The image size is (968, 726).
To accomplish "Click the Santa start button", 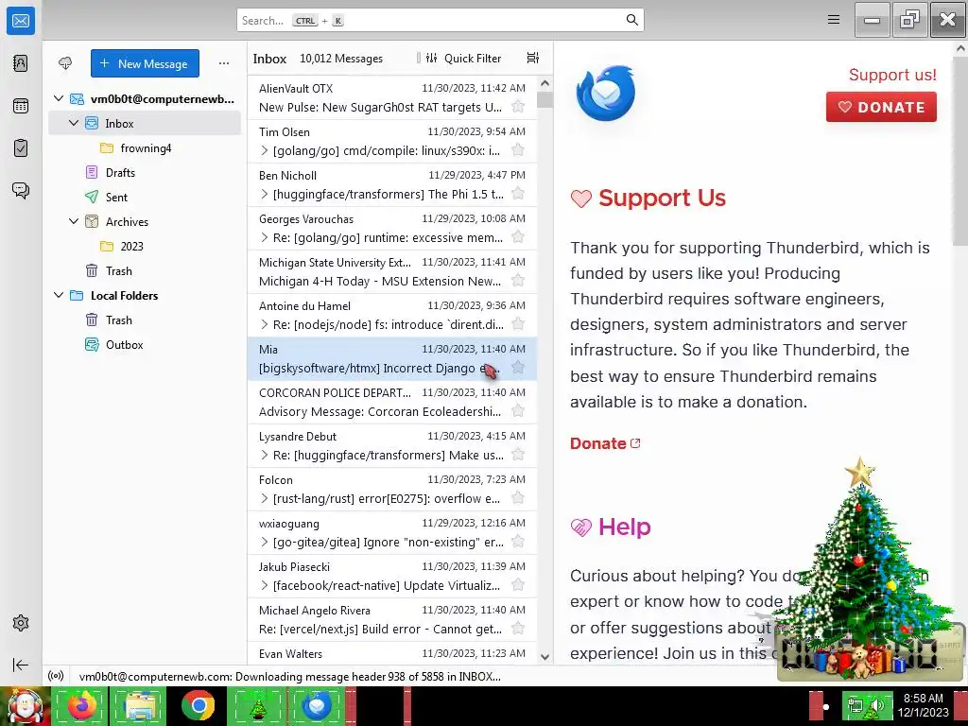I will (25, 706).
